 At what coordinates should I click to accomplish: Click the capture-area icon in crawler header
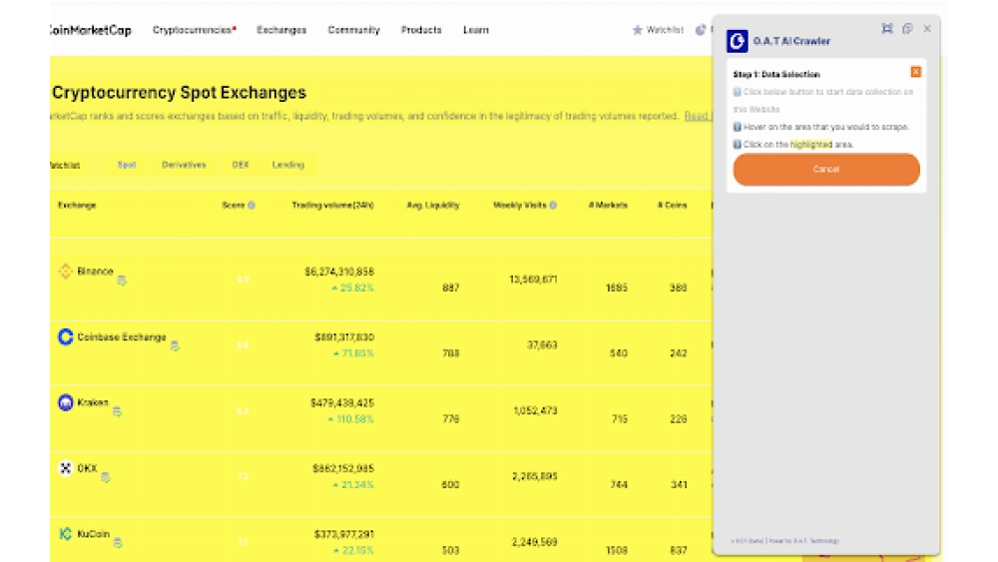886,29
